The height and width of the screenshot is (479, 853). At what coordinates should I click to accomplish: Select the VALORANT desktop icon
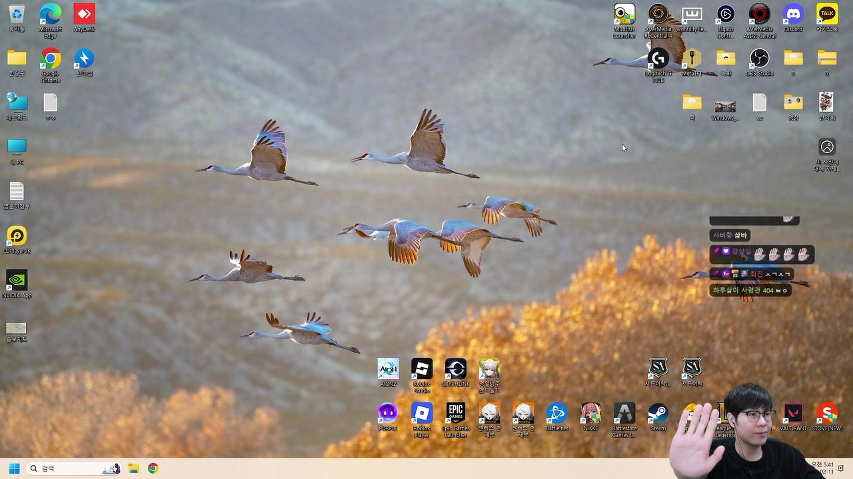[x=793, y=414]
